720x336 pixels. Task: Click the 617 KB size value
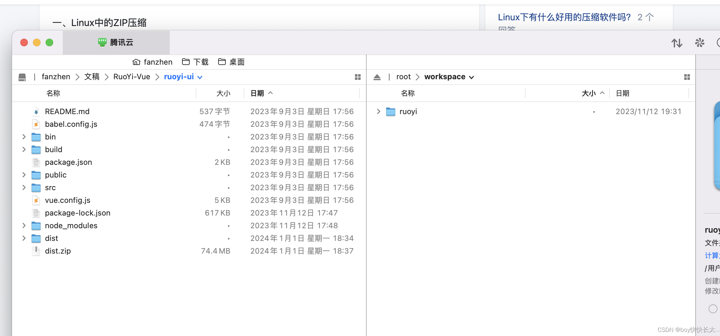218,213
